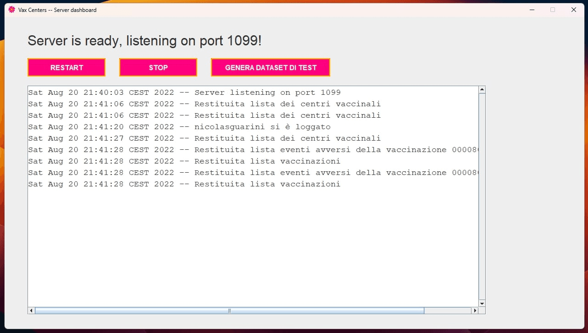This screenshot has height=333, width=588.
Task: Click log line 'nicolasguarini si è loggato'
Action: (x=179, y=127)
